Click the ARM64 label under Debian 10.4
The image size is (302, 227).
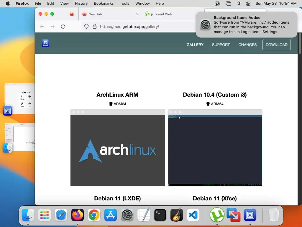pyautogui.click(x=215, y=104)
